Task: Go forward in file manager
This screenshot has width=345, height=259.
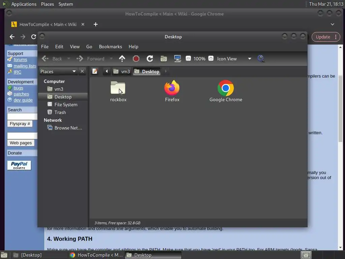Action: [x=90, y=59]
